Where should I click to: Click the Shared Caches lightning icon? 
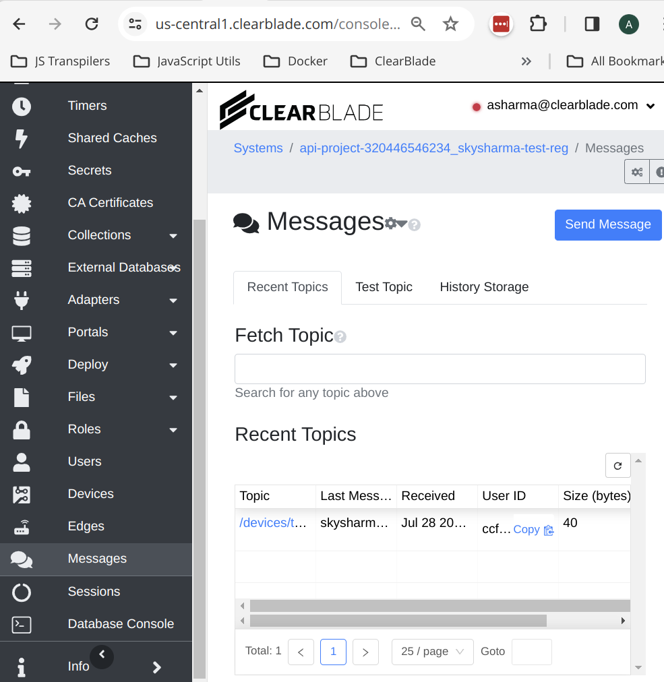(x=22, y=138)
